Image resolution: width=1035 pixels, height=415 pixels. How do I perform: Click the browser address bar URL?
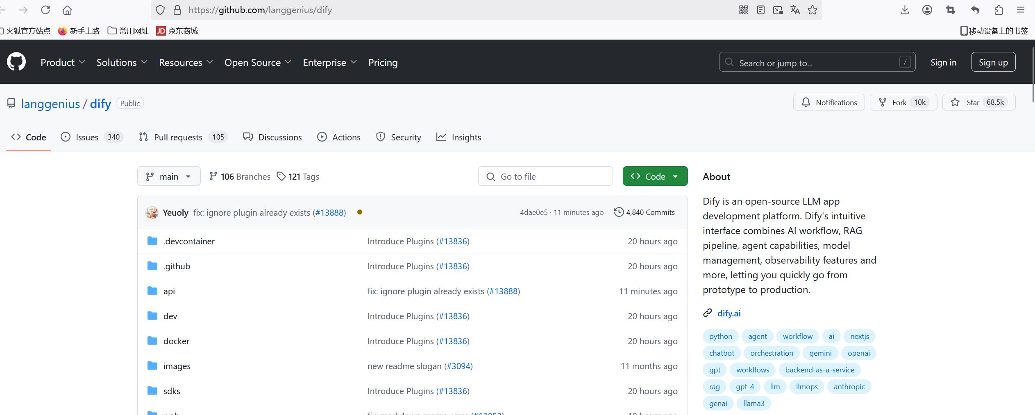(x=260, y=10)
